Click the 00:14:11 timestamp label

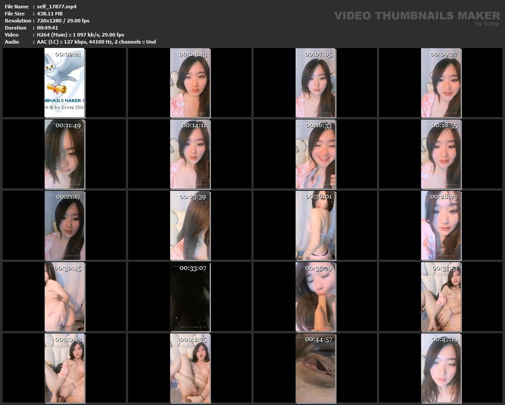pyautogui.click(x=193, y=125)
